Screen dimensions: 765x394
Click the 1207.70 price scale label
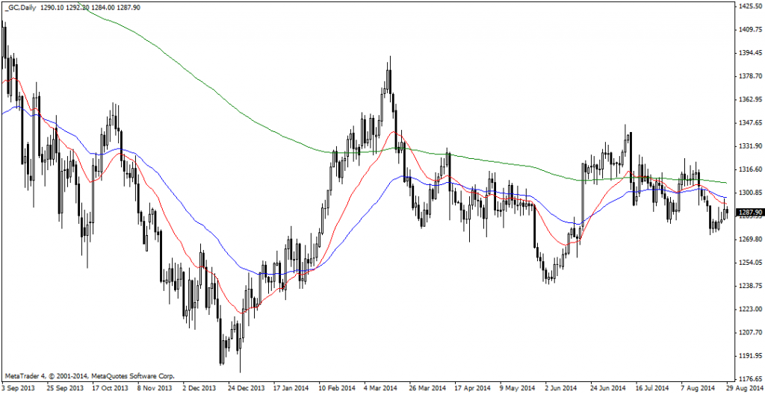coord(749,332)
